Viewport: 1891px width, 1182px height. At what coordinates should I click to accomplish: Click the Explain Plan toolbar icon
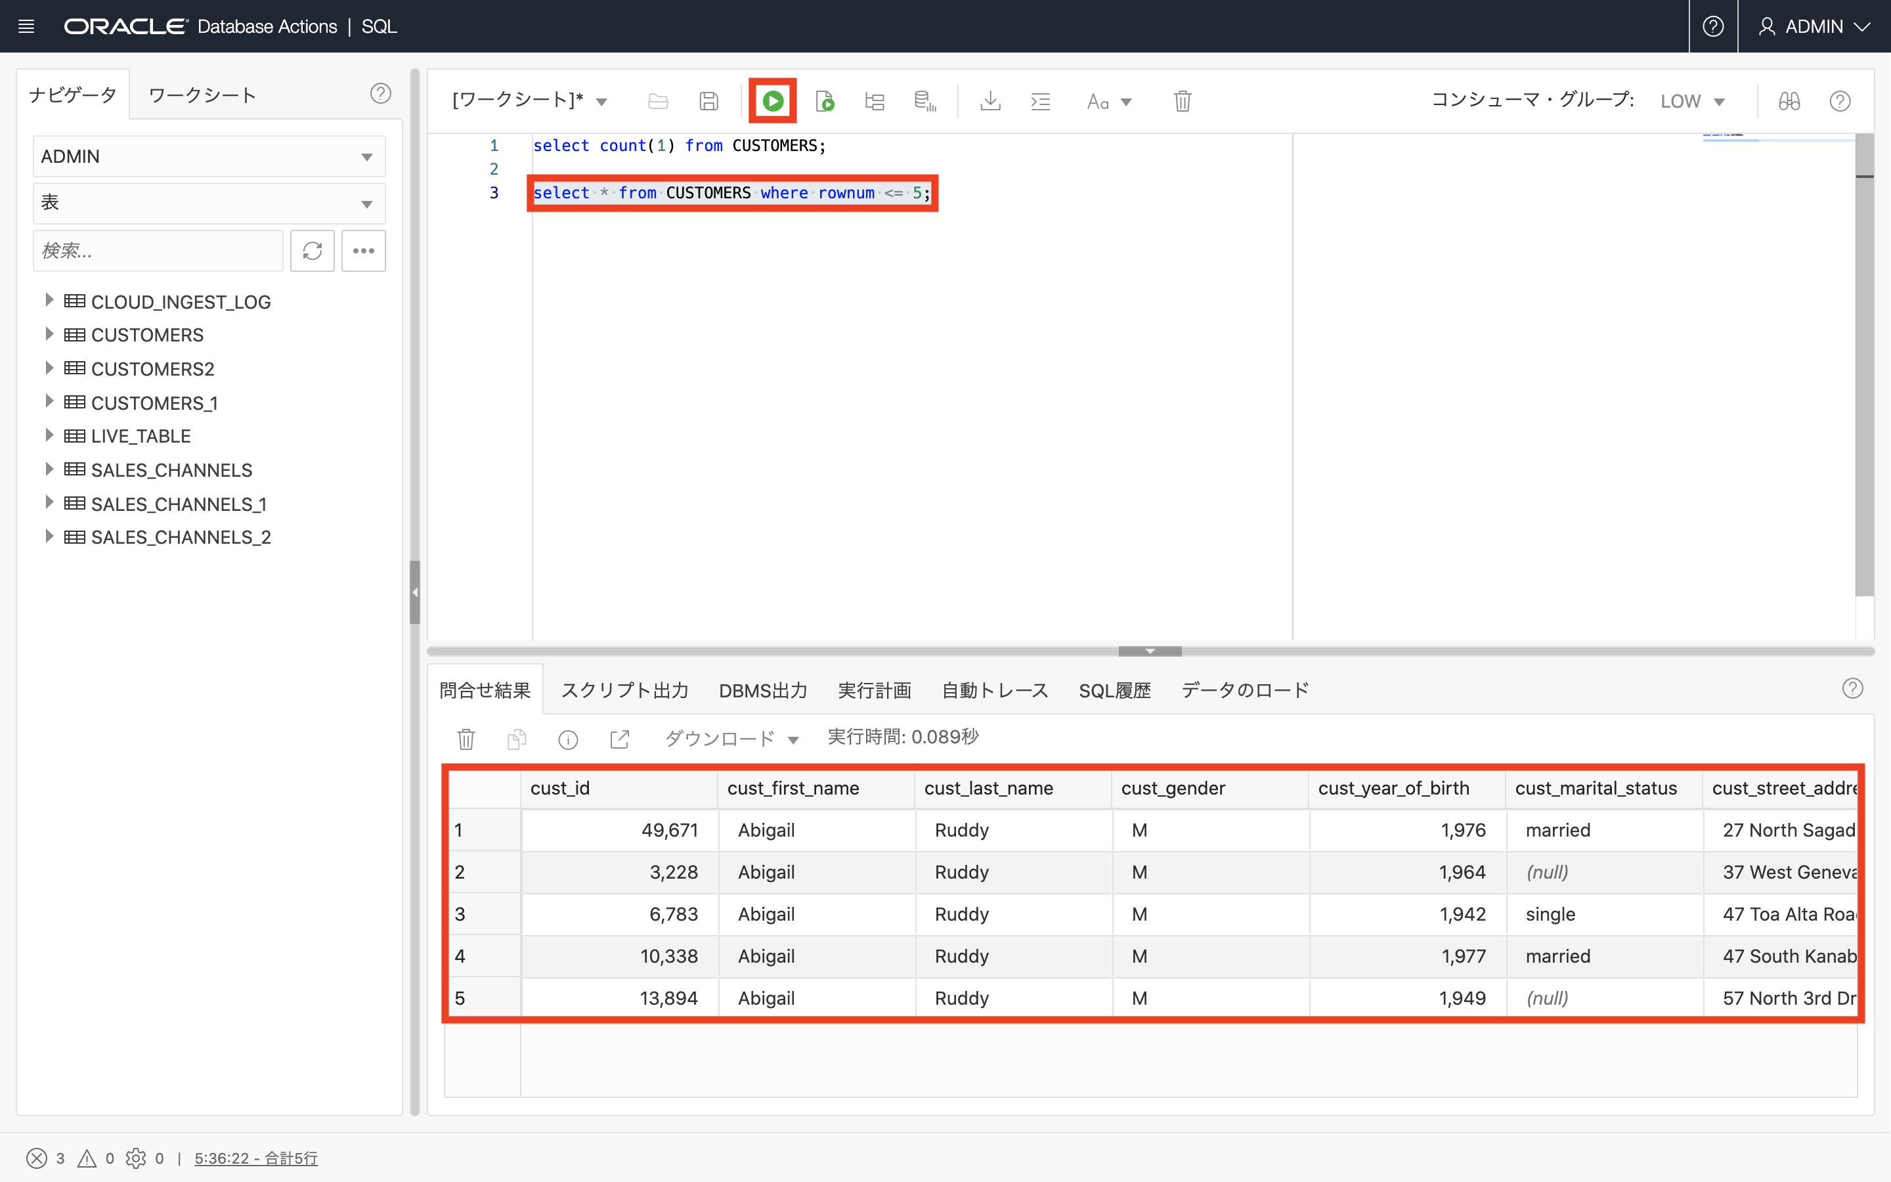(x=875, y=101)
